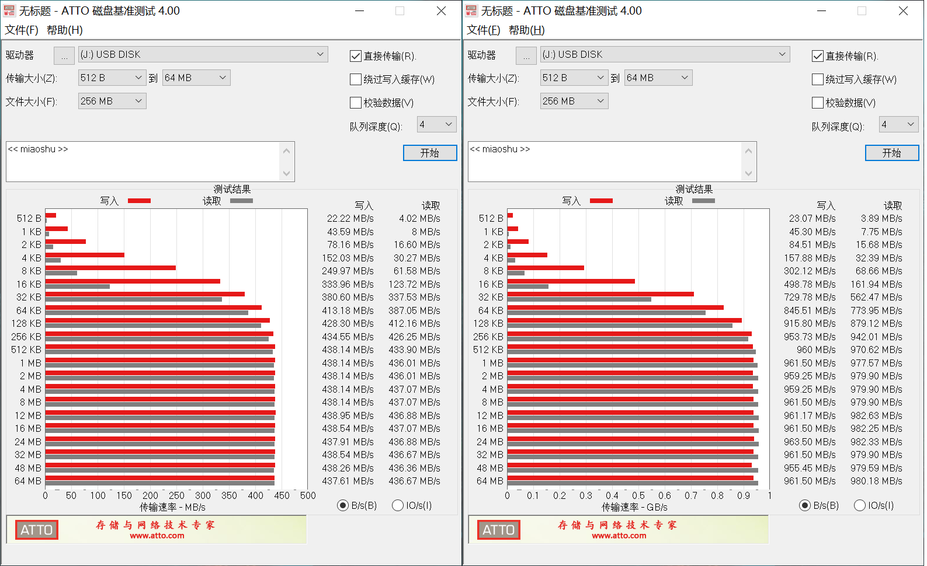The image size is (927, 566).
Task: Uncheck 直接传输 checkbox in left window
Action: tap(355, 56)
